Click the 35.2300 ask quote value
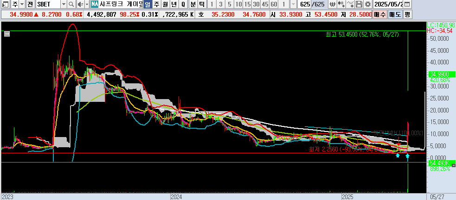456x200 pixels. [x=224, y=14]
